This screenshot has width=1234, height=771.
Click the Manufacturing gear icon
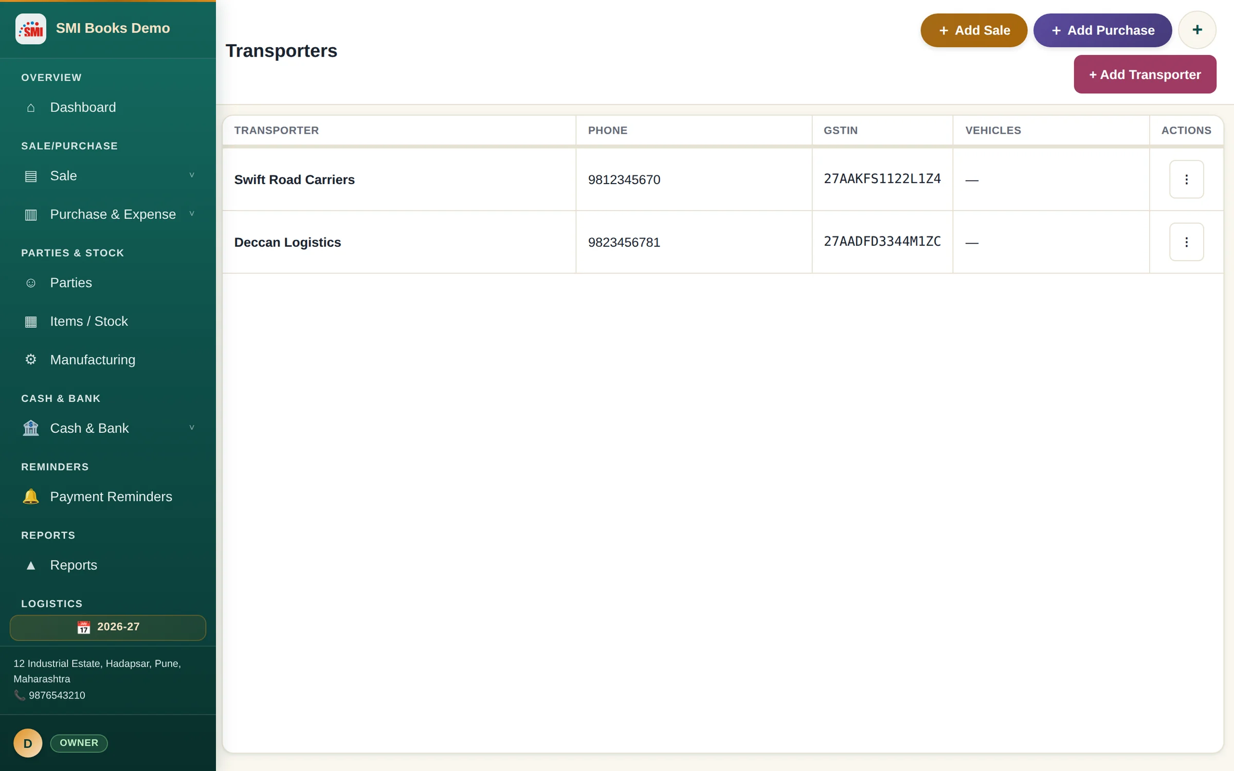31,359
